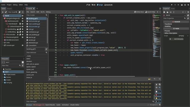Toggle distraction-free mode icon
The image size is (190, 107).
click(160, 9)
